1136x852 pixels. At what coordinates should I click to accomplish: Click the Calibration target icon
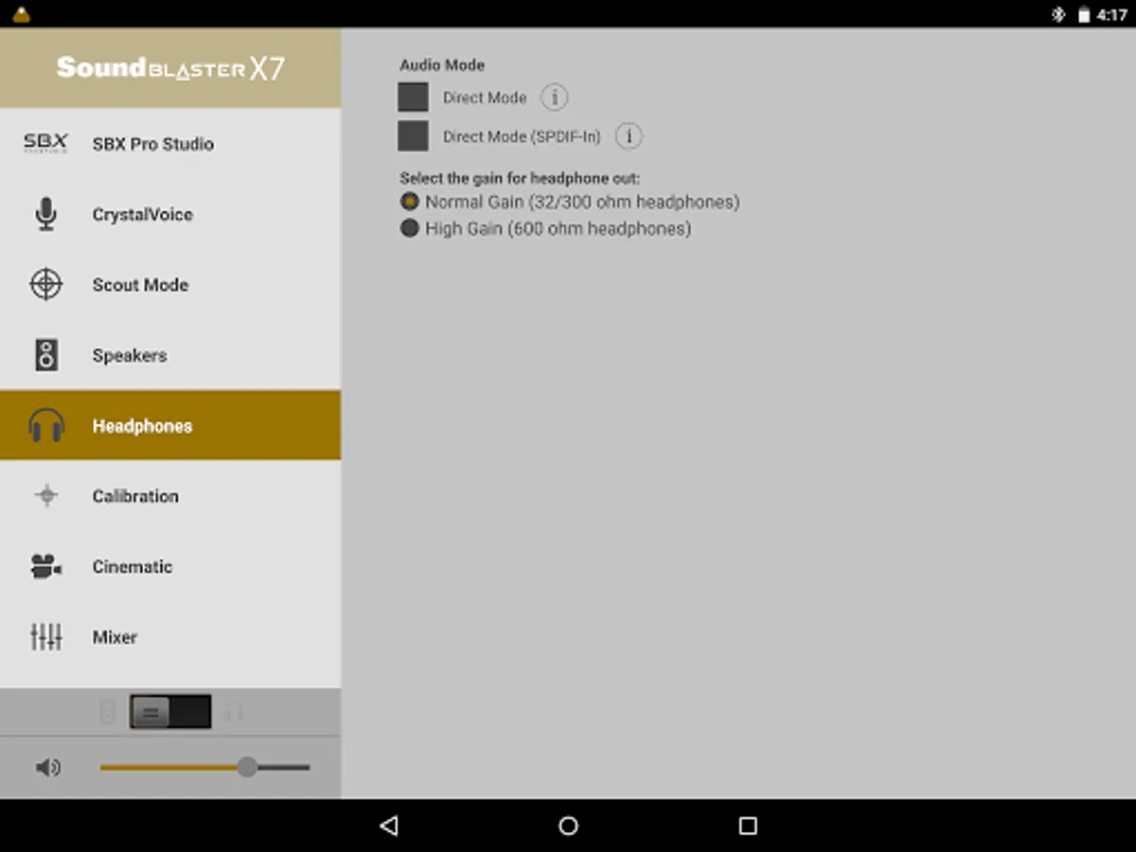pos(45,496)
